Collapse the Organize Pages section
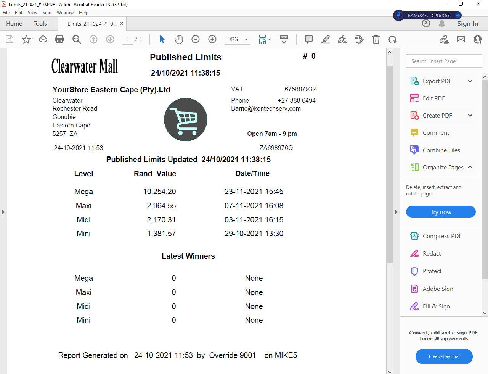The width and height of the screenshot is (488, 374). click(x=470, y=167)
